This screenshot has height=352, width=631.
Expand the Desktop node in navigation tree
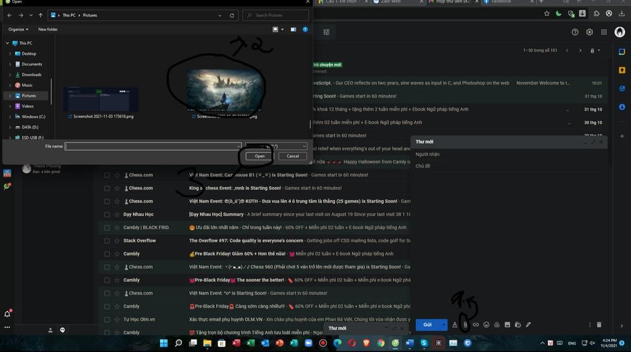pyautogui.click(x=10, y=54)
